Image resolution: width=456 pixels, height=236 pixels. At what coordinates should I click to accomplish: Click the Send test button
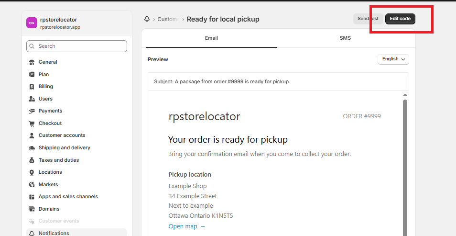[368, 19]
